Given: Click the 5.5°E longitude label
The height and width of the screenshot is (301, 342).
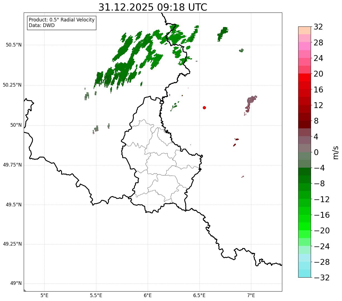Looking at the screenshot, I should tap(96, 295).
